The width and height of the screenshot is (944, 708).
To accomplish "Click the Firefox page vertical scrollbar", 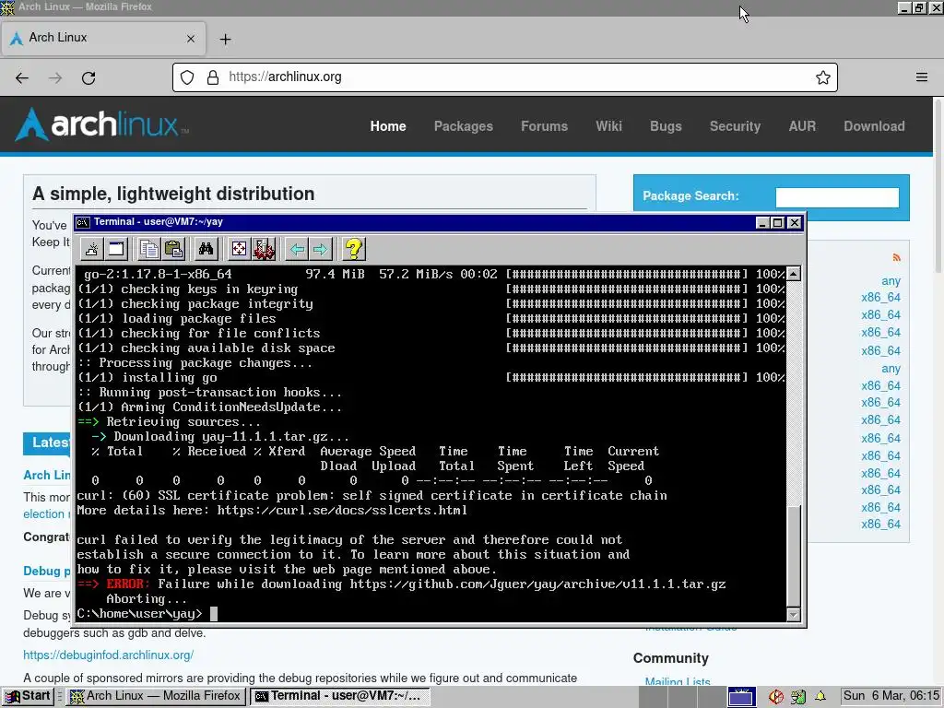I will click(938, 186).
